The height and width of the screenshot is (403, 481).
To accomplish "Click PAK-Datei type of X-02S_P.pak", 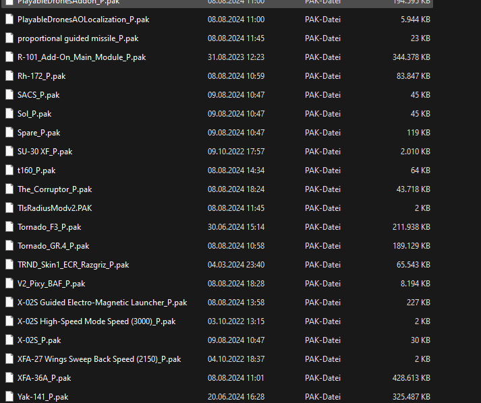I will click(x=322, y=340).
